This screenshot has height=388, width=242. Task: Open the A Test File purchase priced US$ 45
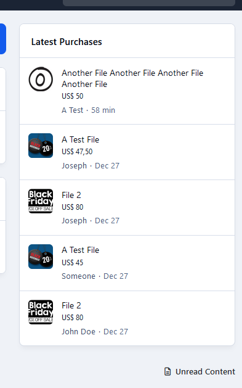click(80, 250)
